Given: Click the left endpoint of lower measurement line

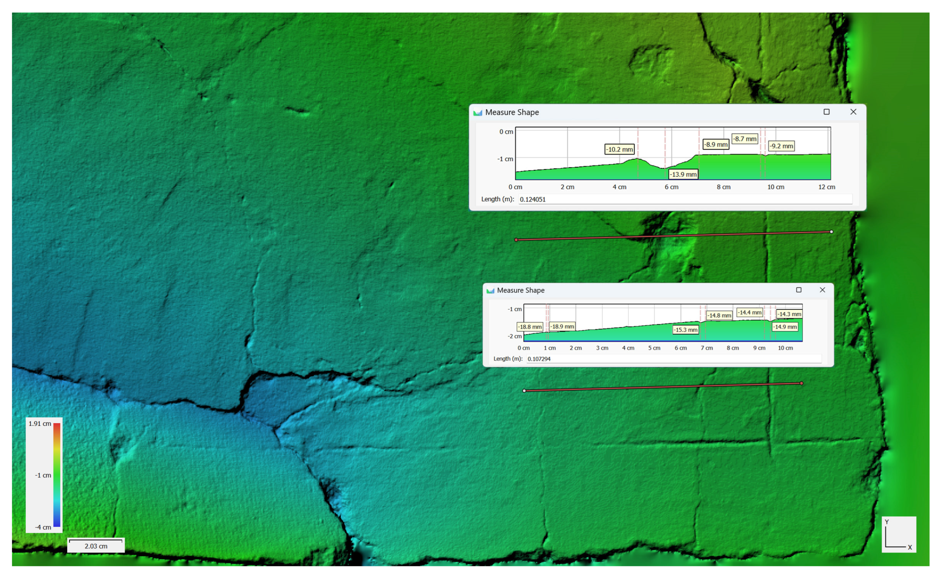Looking at the screenshot, I should click(x=524, y=391).
